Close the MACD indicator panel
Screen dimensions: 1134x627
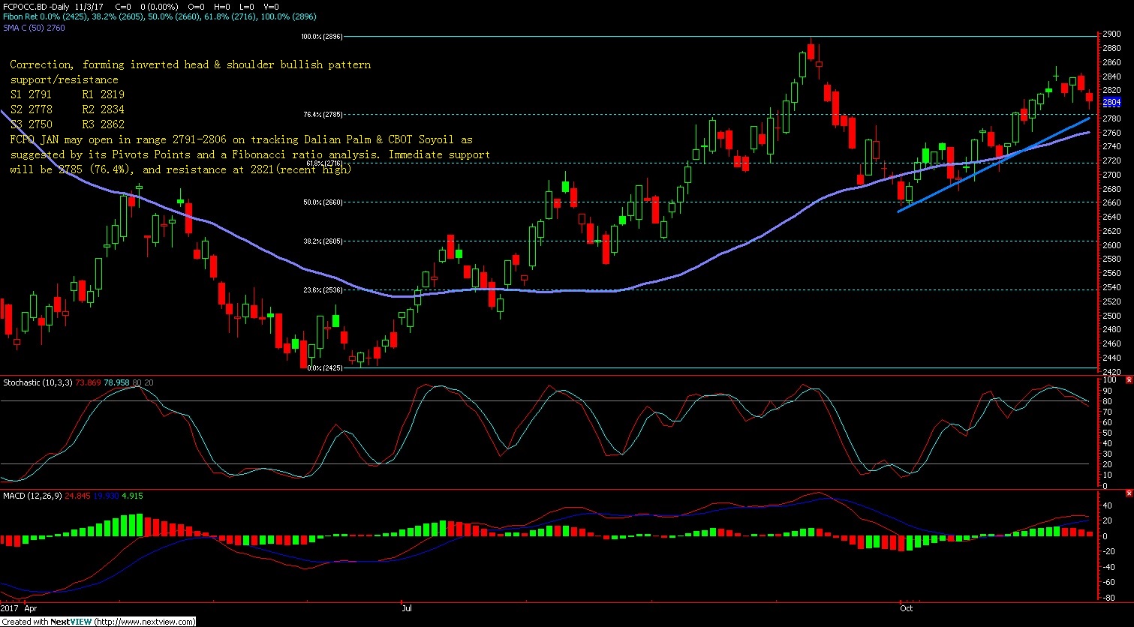[1129, 493]
